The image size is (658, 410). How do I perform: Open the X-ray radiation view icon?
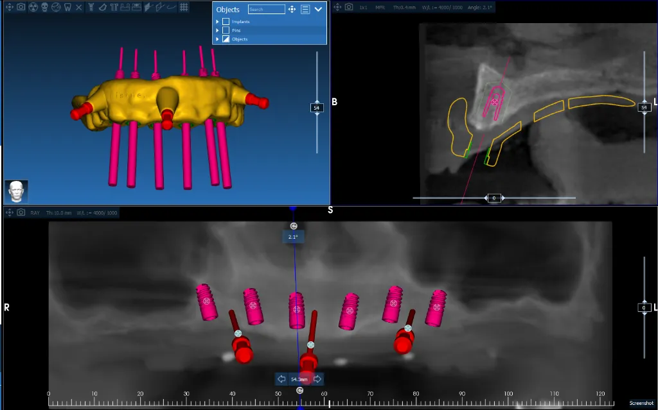click(33, 7)
